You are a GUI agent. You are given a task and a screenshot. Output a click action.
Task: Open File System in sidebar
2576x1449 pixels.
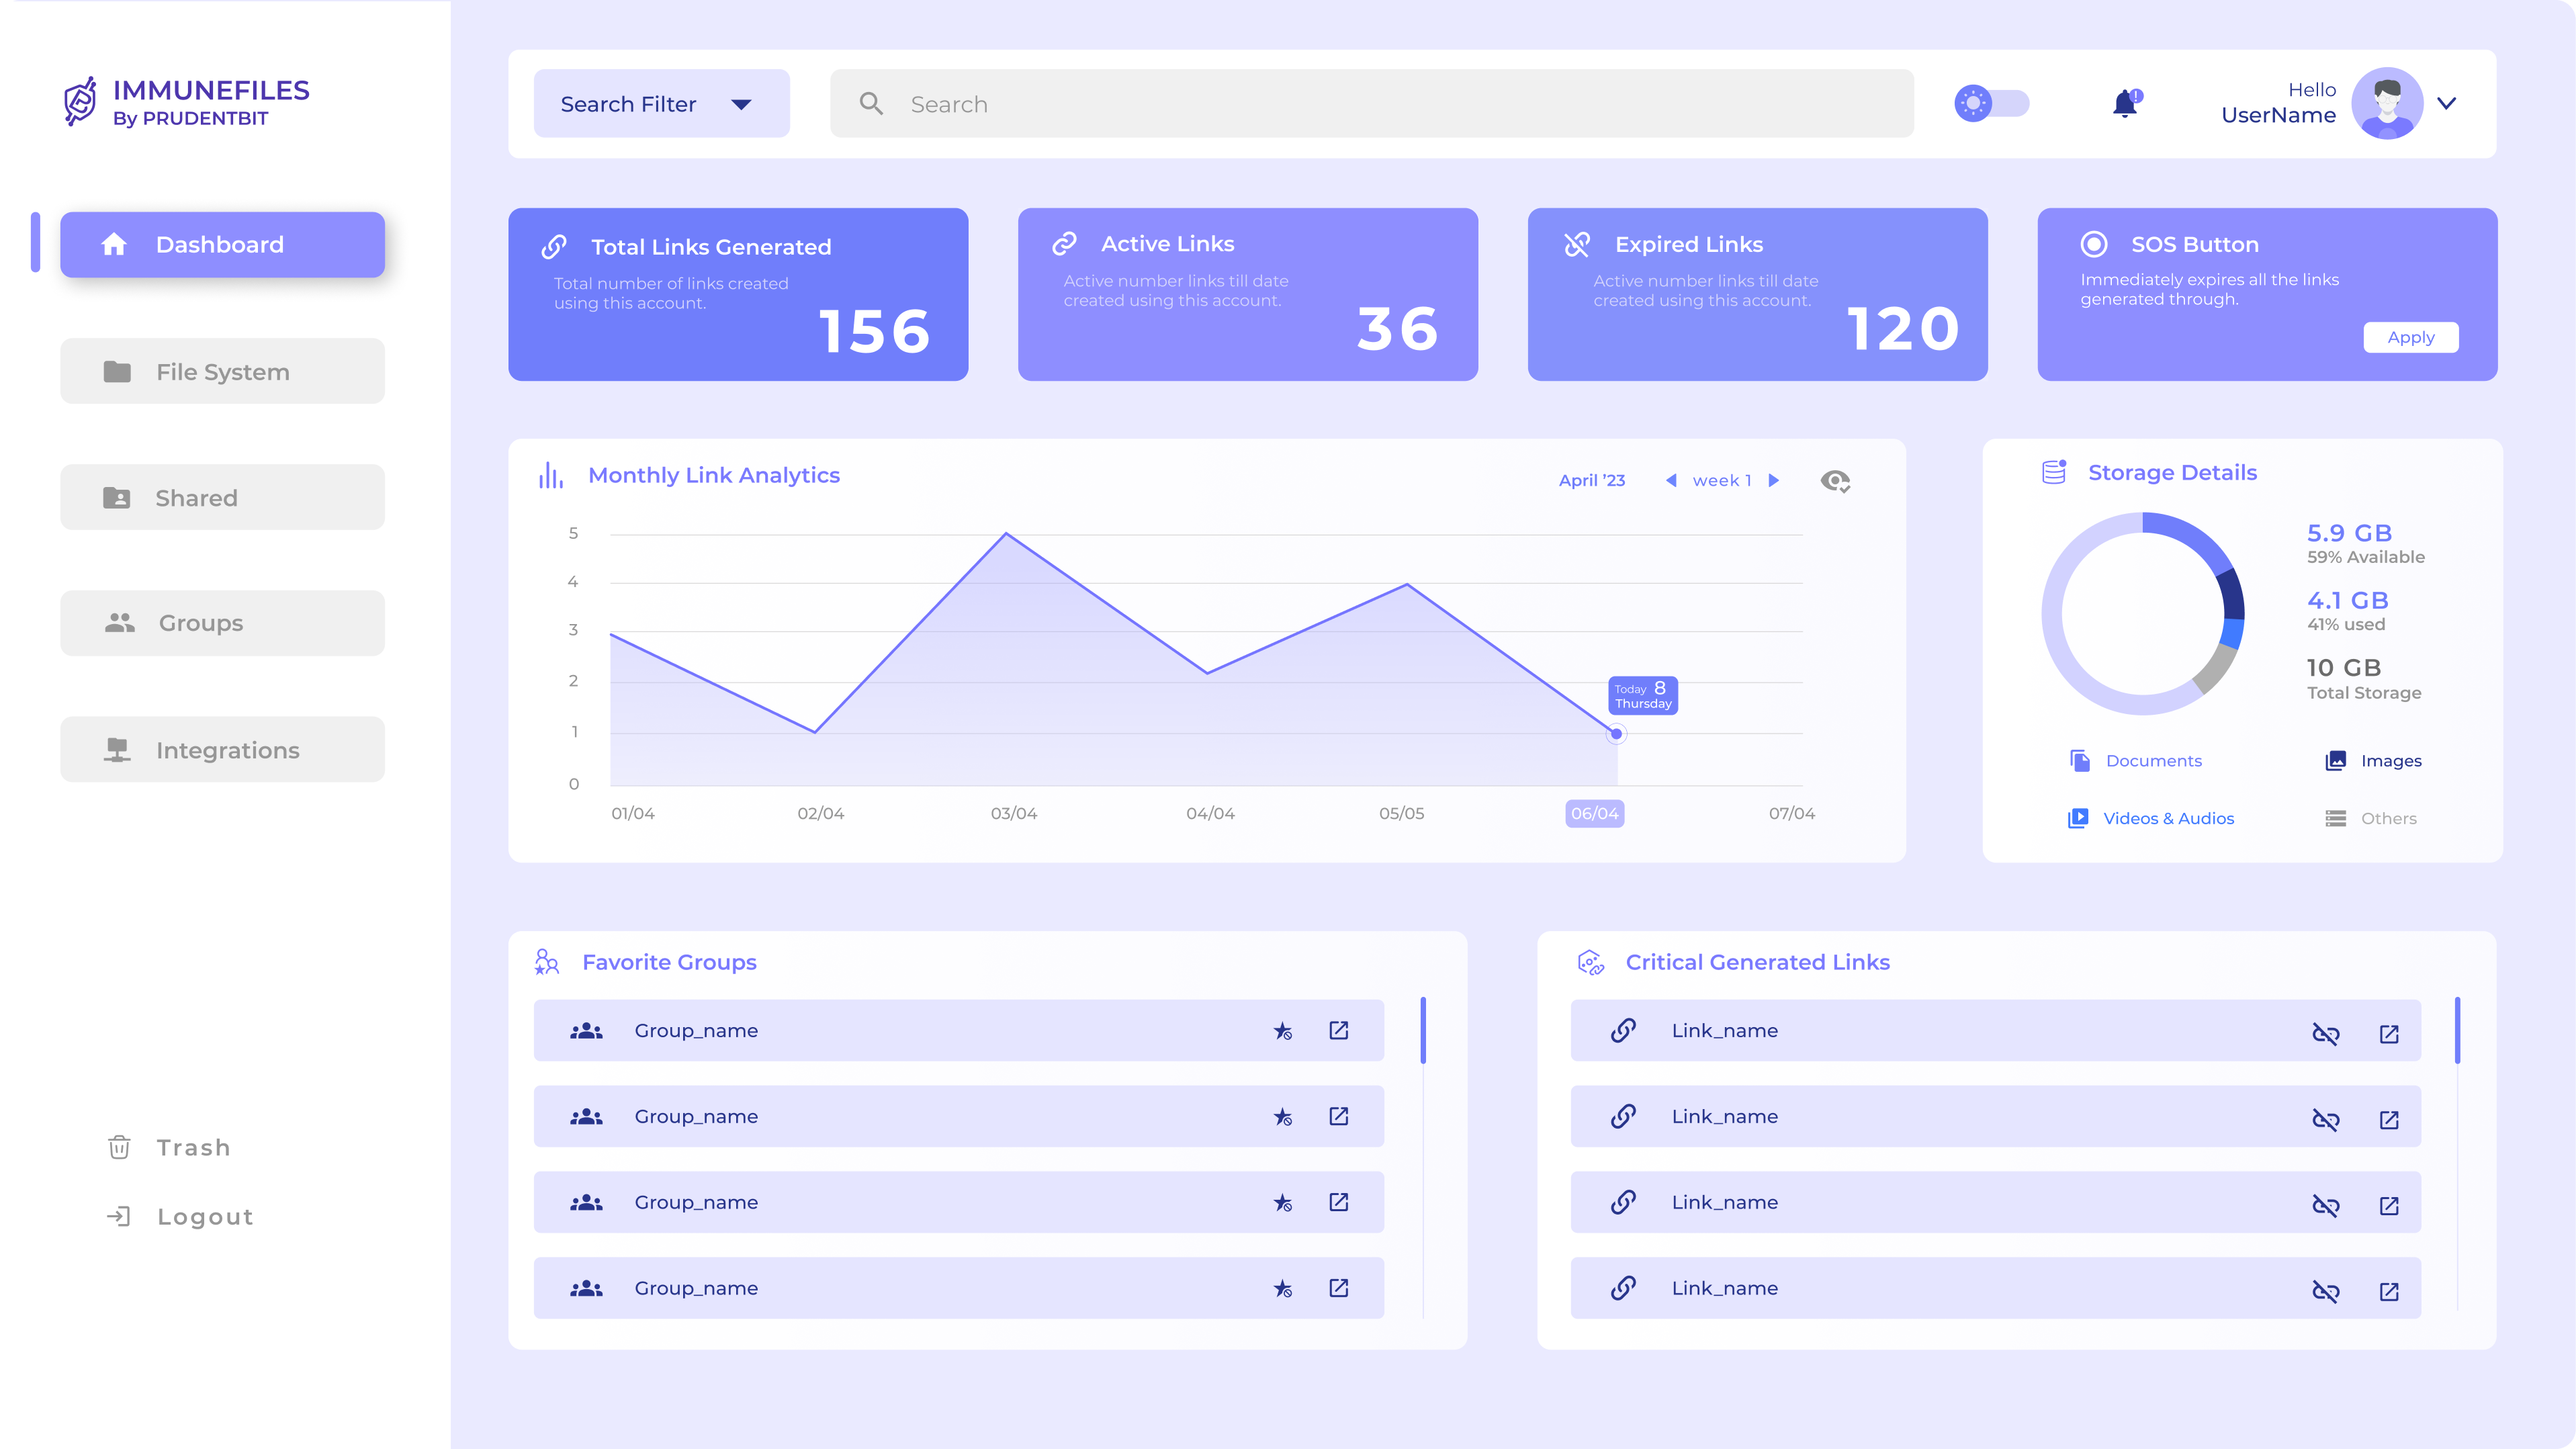[222, 372]
